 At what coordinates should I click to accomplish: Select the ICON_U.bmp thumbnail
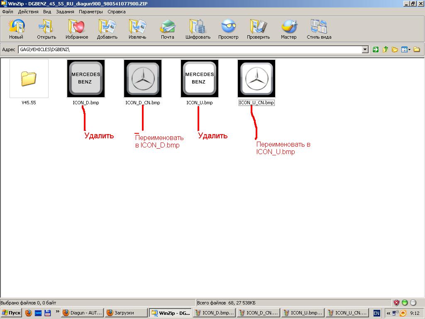pos(200,79)
